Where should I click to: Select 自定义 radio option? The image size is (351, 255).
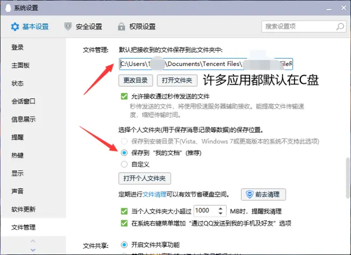click(124, 164)
